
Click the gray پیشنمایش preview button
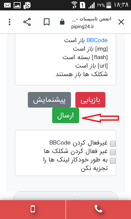tap(49, 100)
